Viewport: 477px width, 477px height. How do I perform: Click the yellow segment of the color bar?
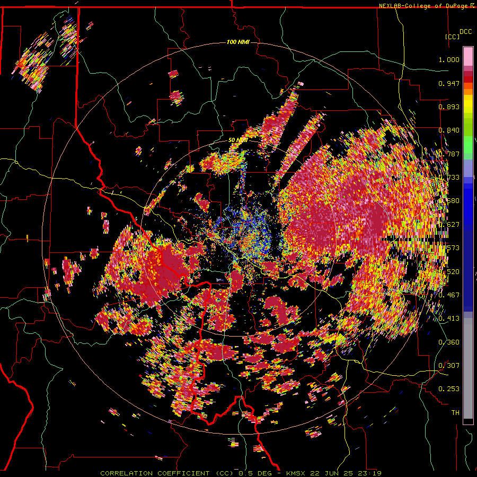click(468, 103)
